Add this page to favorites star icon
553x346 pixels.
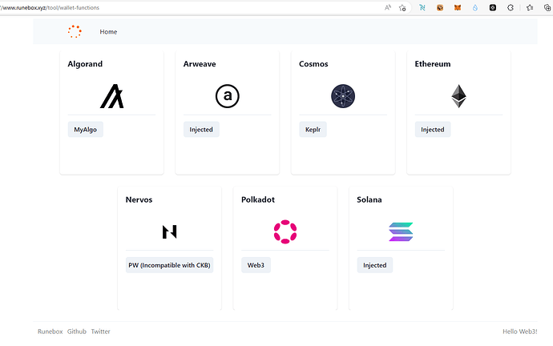click(x=402, y=7)
